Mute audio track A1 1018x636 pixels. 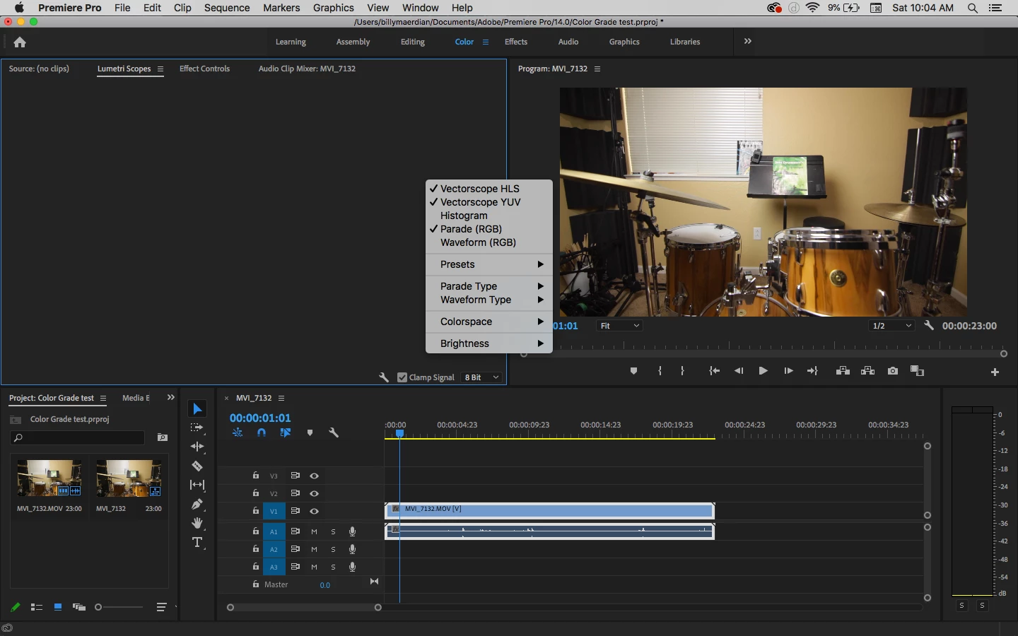(x=315, y=531)
